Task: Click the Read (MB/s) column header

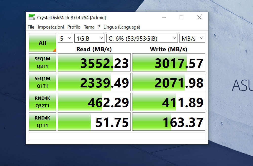Action: click(x=94, y=49)
